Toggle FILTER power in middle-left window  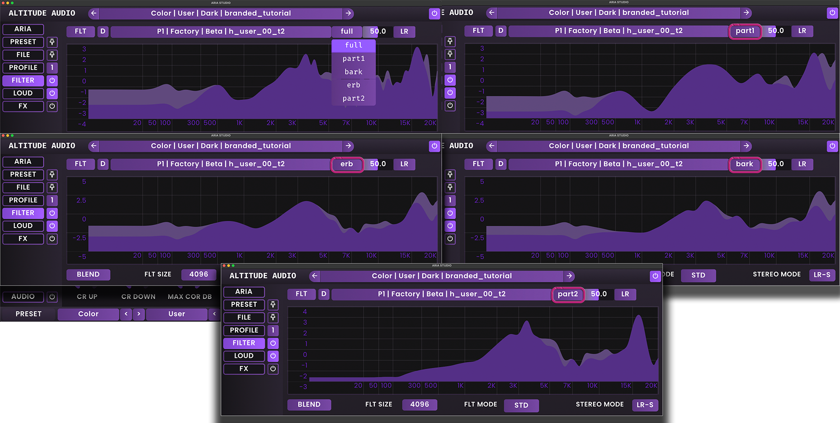click(x=52, y=213)
